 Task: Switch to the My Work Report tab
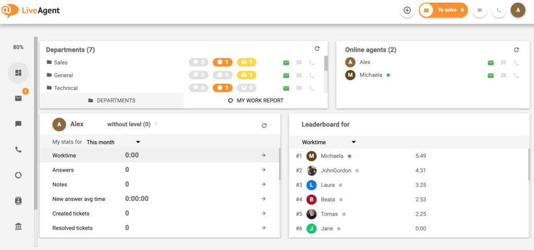pyautogui.click(x=256, y=100)
